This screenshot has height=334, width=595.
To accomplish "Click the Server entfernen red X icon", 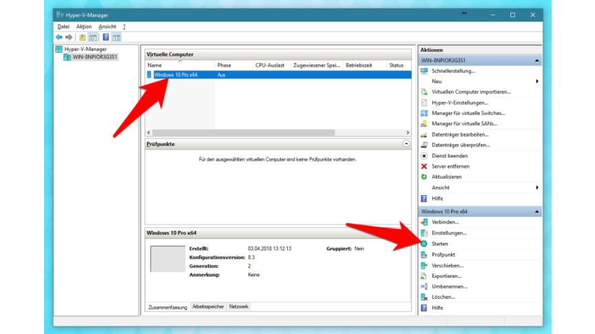I will (424, 166).
